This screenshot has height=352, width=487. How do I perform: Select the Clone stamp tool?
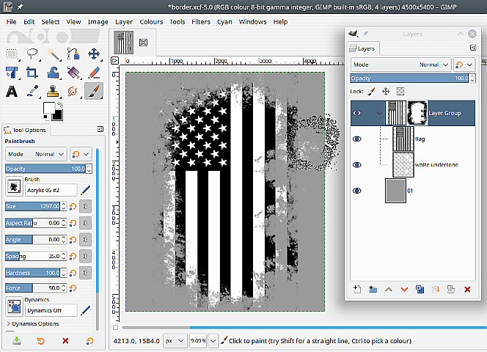click(x=53, y=92)
